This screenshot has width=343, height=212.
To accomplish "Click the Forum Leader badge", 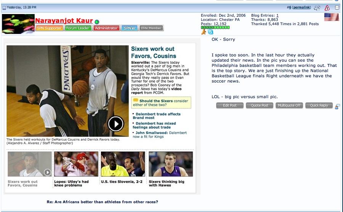I will point(78,28).
